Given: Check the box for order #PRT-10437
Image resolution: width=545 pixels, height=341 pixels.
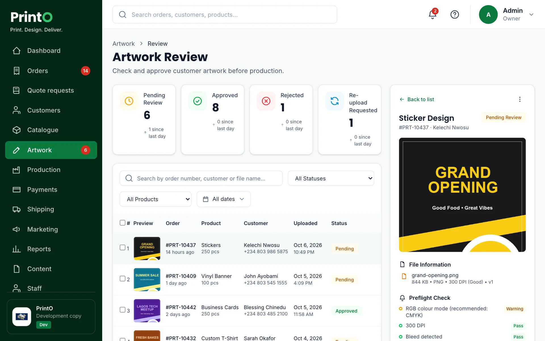Looking at the screenshot, I should (x=123, y=248).
